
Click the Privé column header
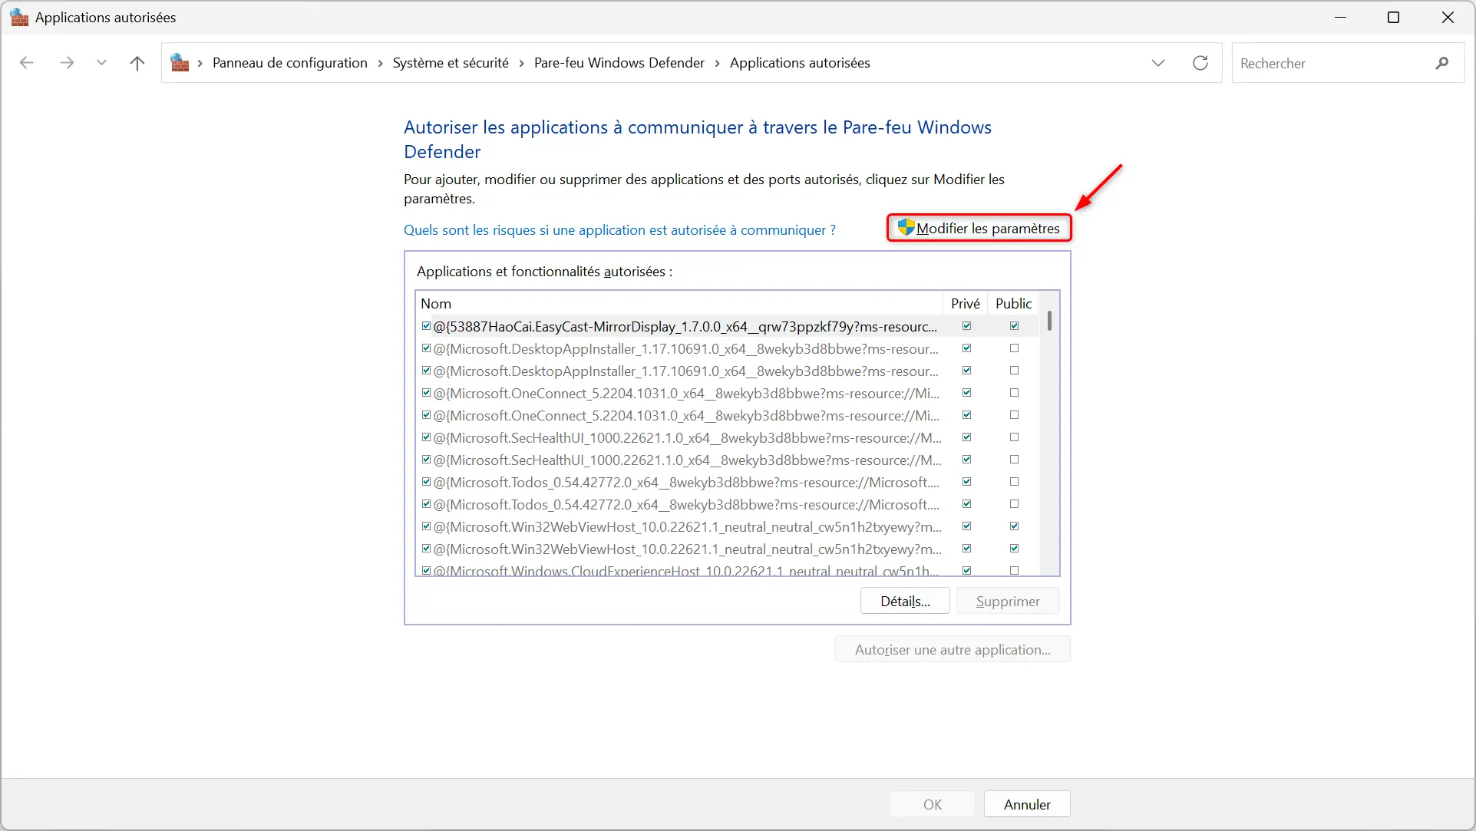[x=965, y=304]
